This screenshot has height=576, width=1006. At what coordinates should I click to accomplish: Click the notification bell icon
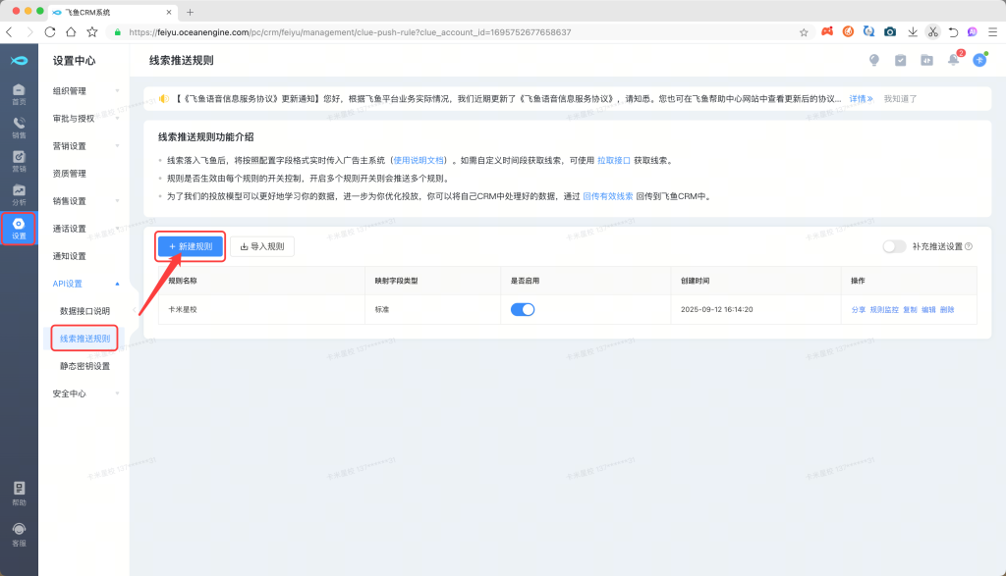[x=953, y=60]
